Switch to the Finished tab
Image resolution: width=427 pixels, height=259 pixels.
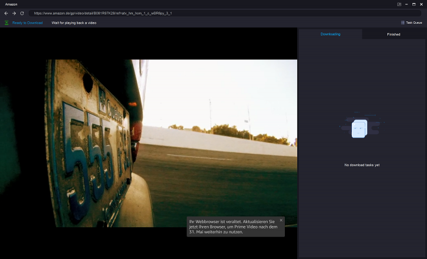[x=393, y=34]
